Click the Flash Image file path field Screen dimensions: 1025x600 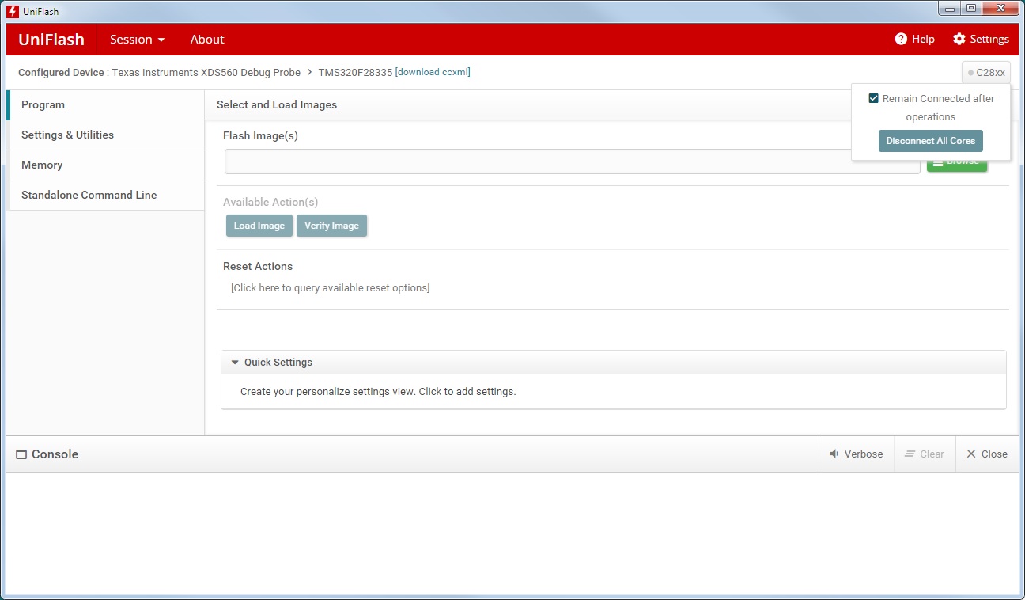click(573, 161)
